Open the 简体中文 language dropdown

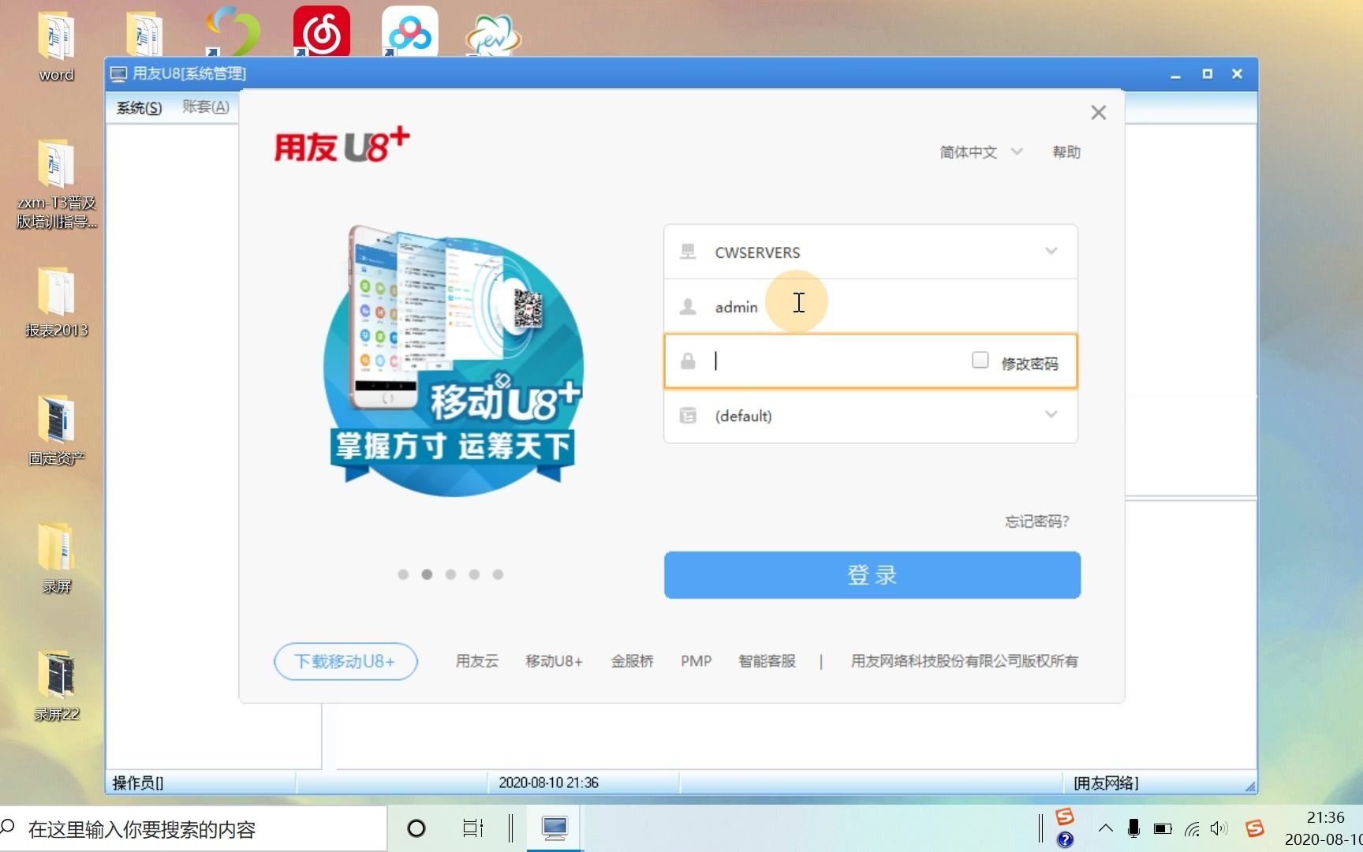[980, 151]
